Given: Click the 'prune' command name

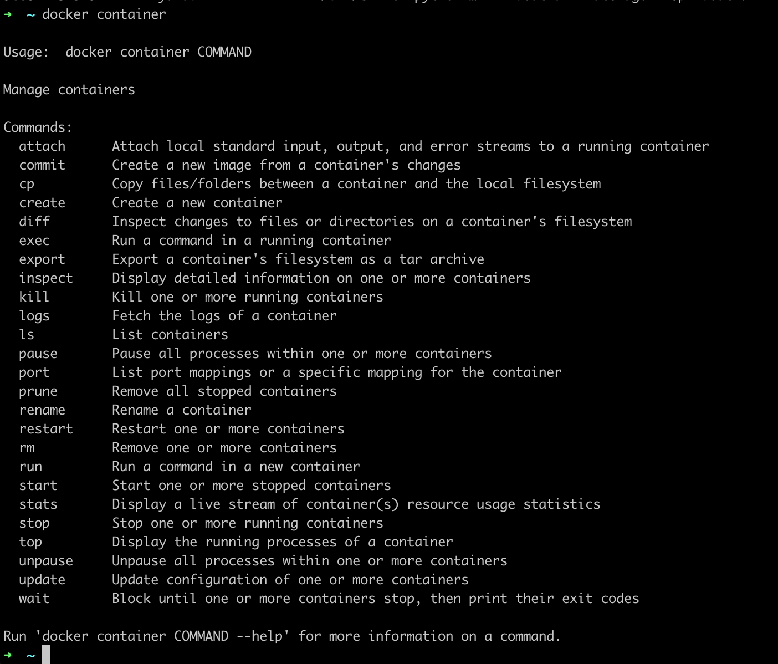Looking at the screenshot, I should 38,391.
